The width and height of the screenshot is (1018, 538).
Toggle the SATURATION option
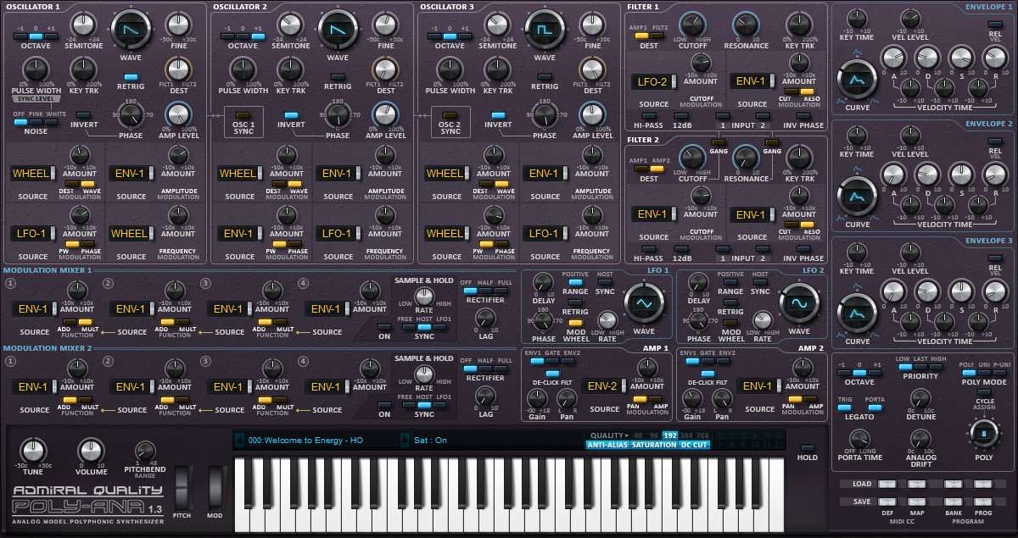click(x=654, y=445)
